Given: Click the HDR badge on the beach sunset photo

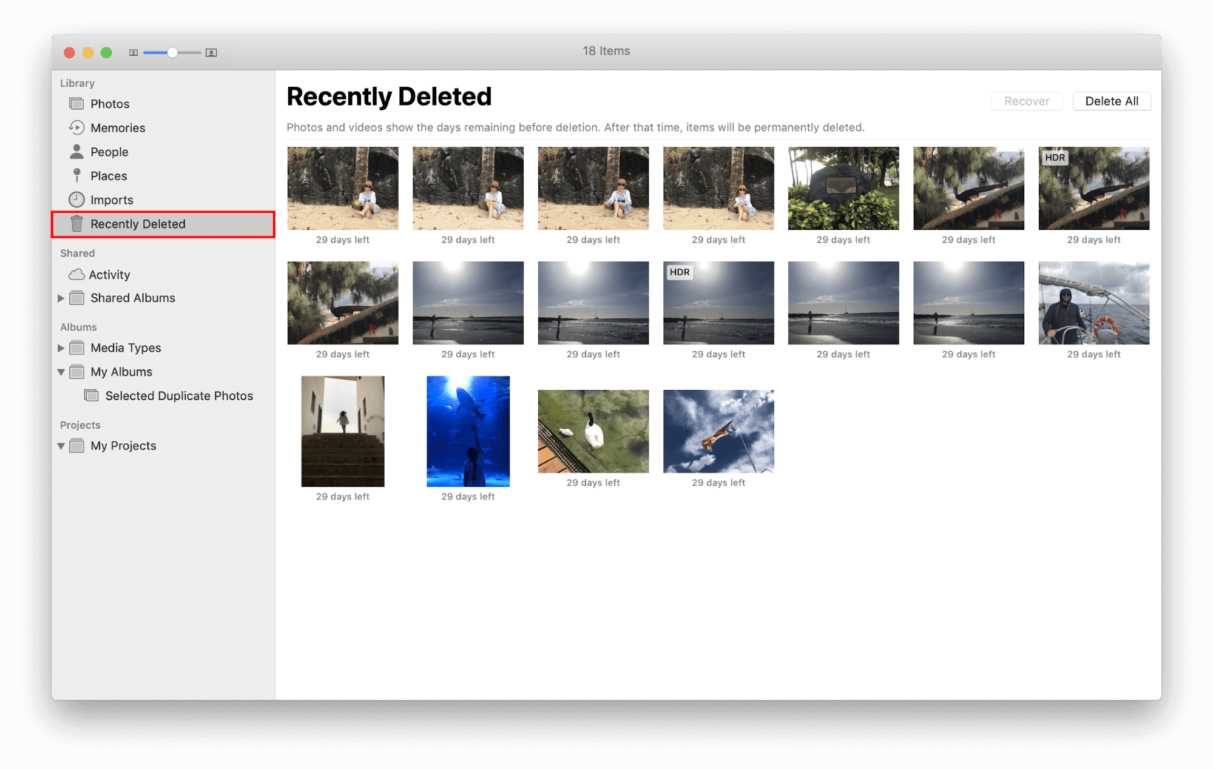Looking at the screenshot, I should 679,272.
